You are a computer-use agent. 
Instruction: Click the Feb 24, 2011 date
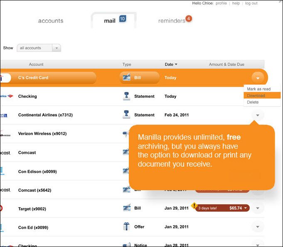click(177, 115)
